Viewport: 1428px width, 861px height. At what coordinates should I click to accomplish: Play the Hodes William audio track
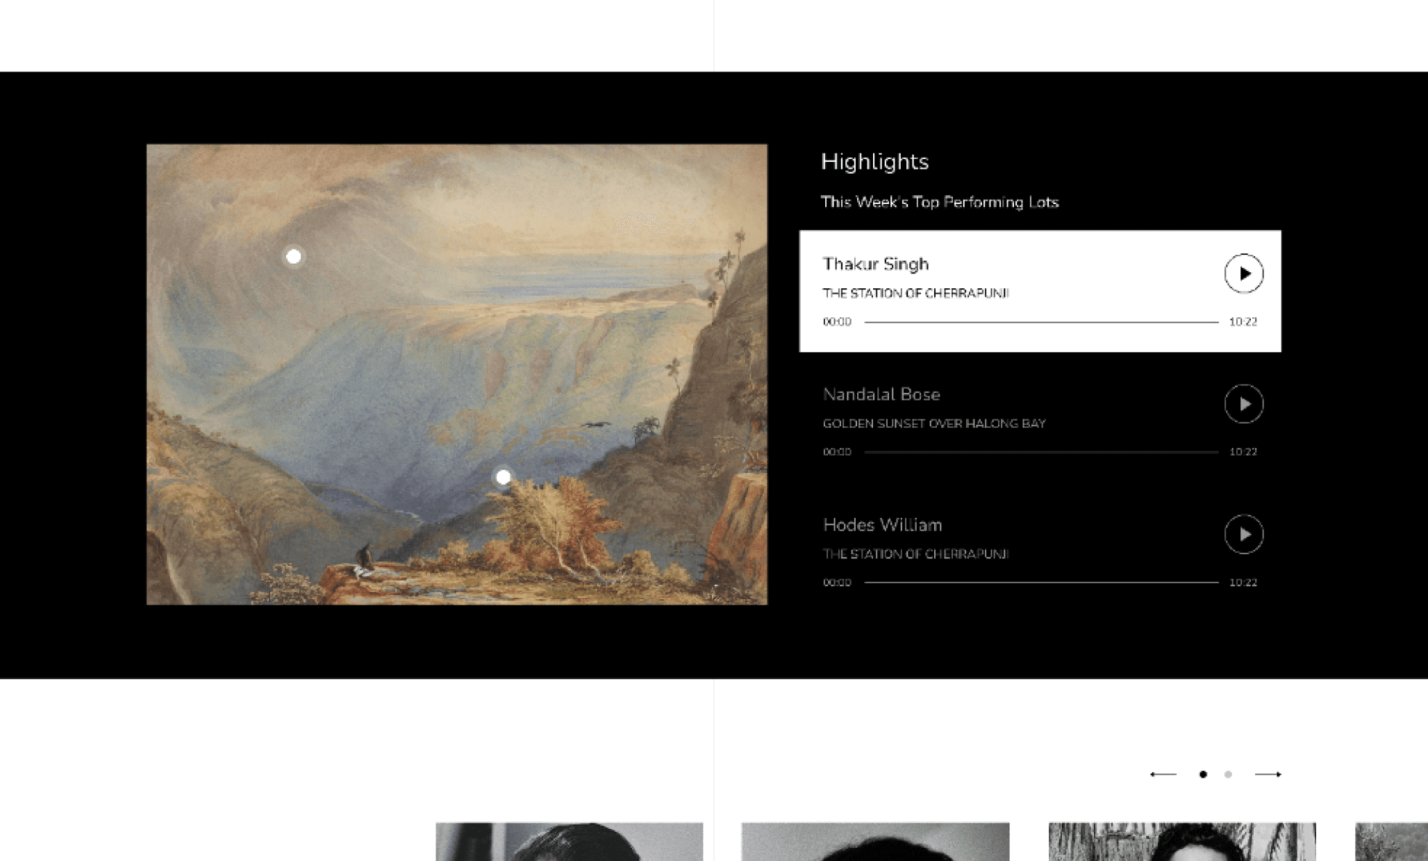pos(1243,534)
